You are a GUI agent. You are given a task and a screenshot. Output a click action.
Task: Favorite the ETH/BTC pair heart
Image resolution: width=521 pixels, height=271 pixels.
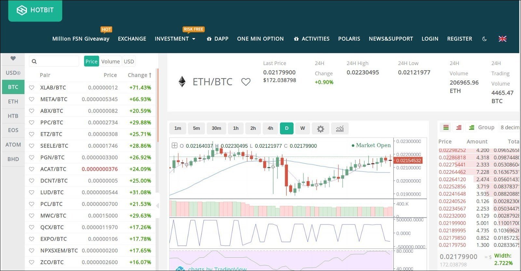click(x=246, y=82)
